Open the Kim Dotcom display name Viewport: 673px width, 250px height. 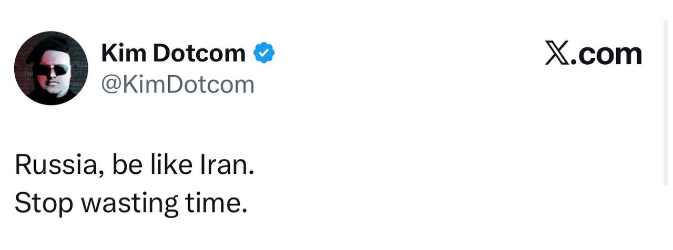tap(174, 53)
